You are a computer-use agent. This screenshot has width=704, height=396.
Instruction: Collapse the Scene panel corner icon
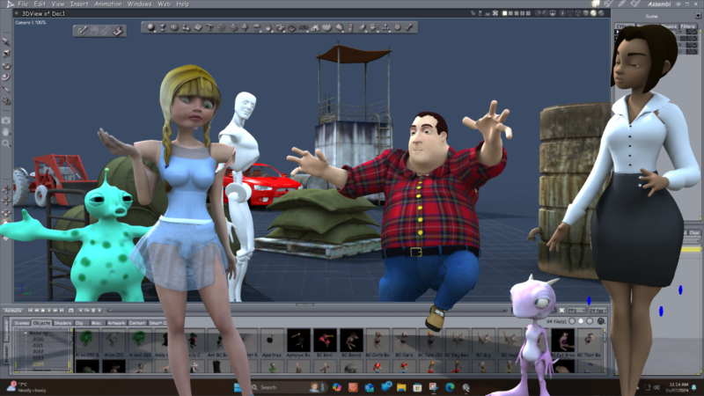tap(698, 16)
